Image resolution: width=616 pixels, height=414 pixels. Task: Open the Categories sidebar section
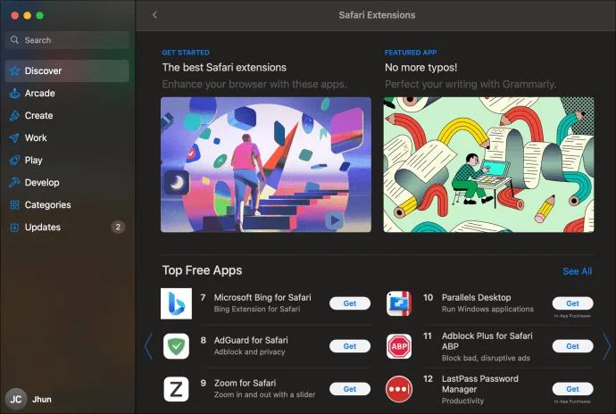tap(47, 205)
